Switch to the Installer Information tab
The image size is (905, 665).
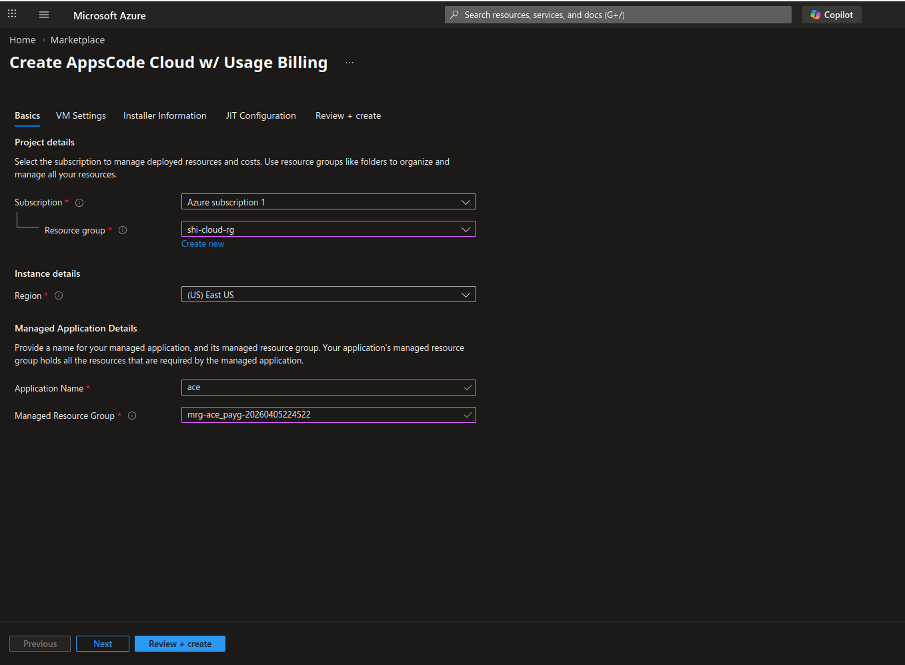(x=165, y=115)
